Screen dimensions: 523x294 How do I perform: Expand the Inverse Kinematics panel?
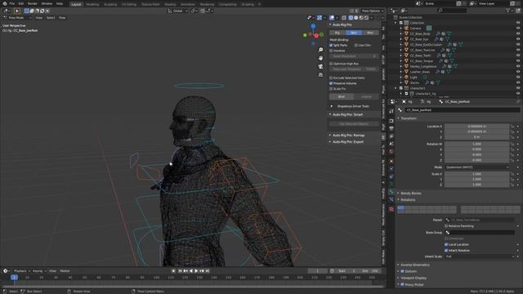click(415, 265)
